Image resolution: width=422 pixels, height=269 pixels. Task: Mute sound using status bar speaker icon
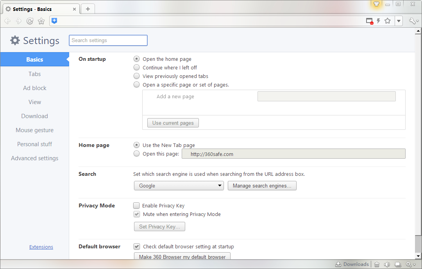tap(386, 264)
